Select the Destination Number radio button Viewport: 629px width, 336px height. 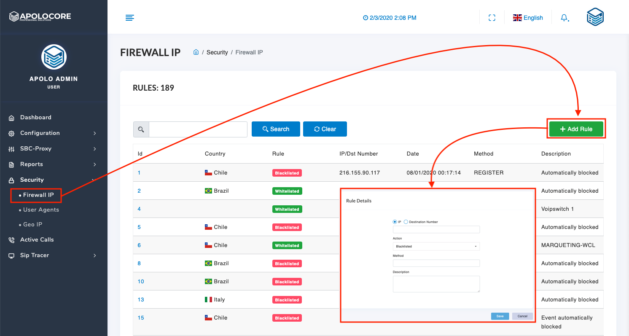click(x=406, y=222)
